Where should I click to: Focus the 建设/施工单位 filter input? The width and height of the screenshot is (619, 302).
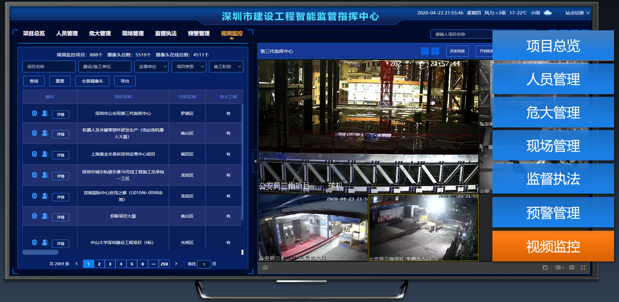click(x=105, y=67)
